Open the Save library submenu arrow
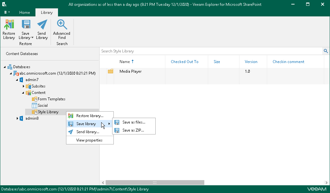Viewport: 330px width, 193px height. [x=109, y=124]
